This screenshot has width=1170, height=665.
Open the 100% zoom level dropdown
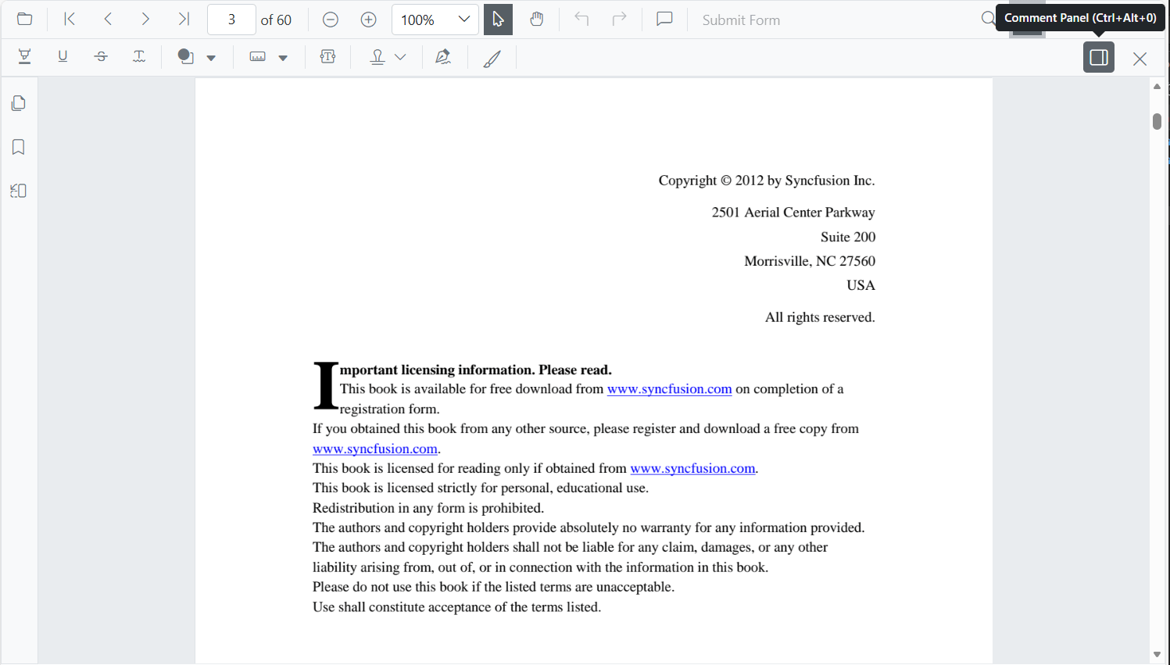tap(463, 20)
